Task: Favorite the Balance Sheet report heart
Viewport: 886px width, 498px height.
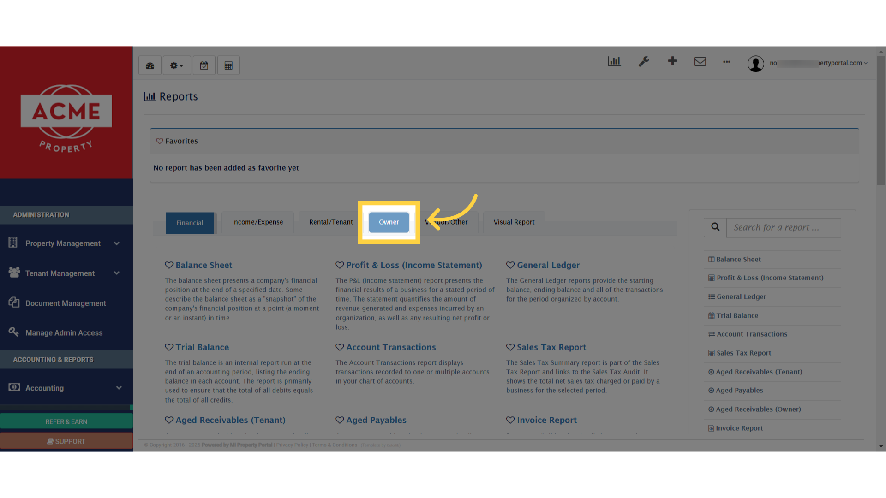Action: pyautogui.click(x=169, y=265)
